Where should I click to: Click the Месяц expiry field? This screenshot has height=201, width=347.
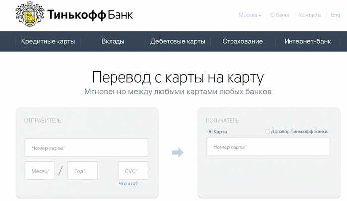40,170
